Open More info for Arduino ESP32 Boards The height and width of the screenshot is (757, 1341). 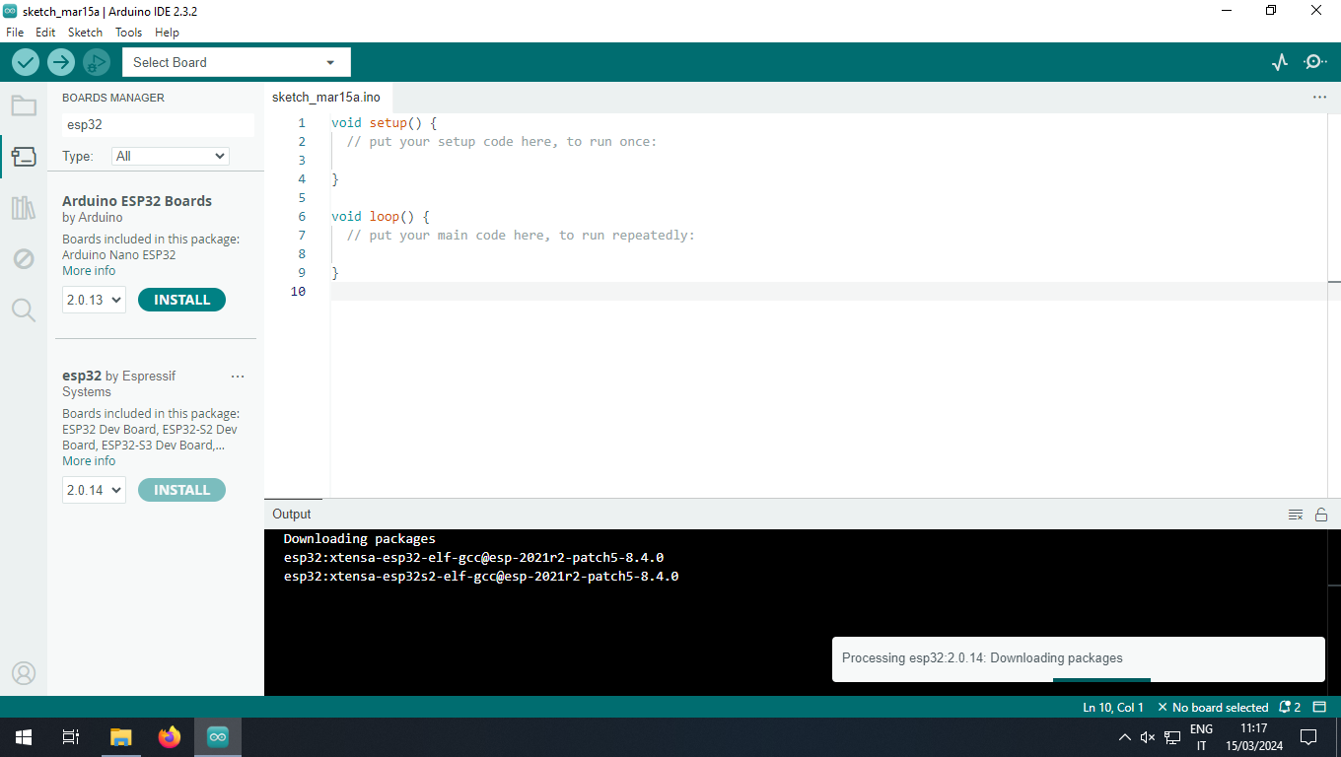point(89,271)
